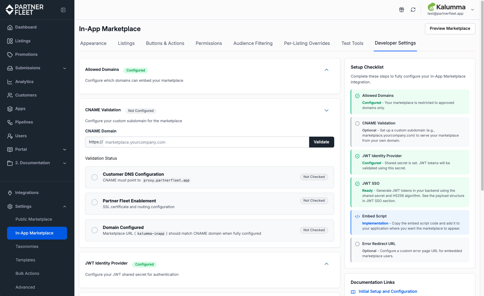
Task: Open Advanced settings page
Action: click(x=25, y=287)
